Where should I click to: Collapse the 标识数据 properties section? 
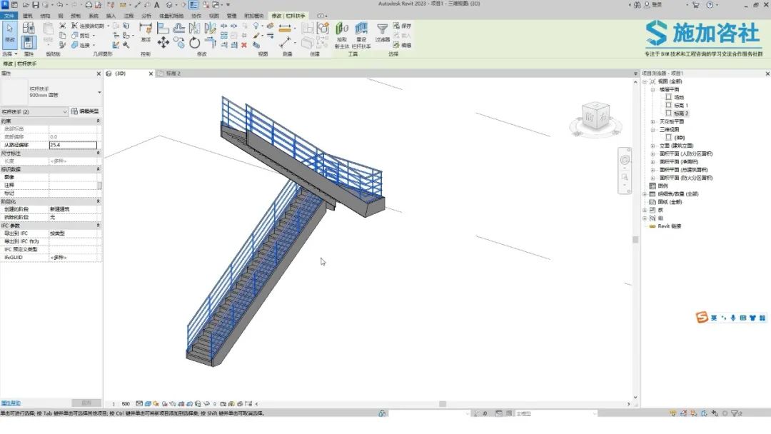coord(98,169)
